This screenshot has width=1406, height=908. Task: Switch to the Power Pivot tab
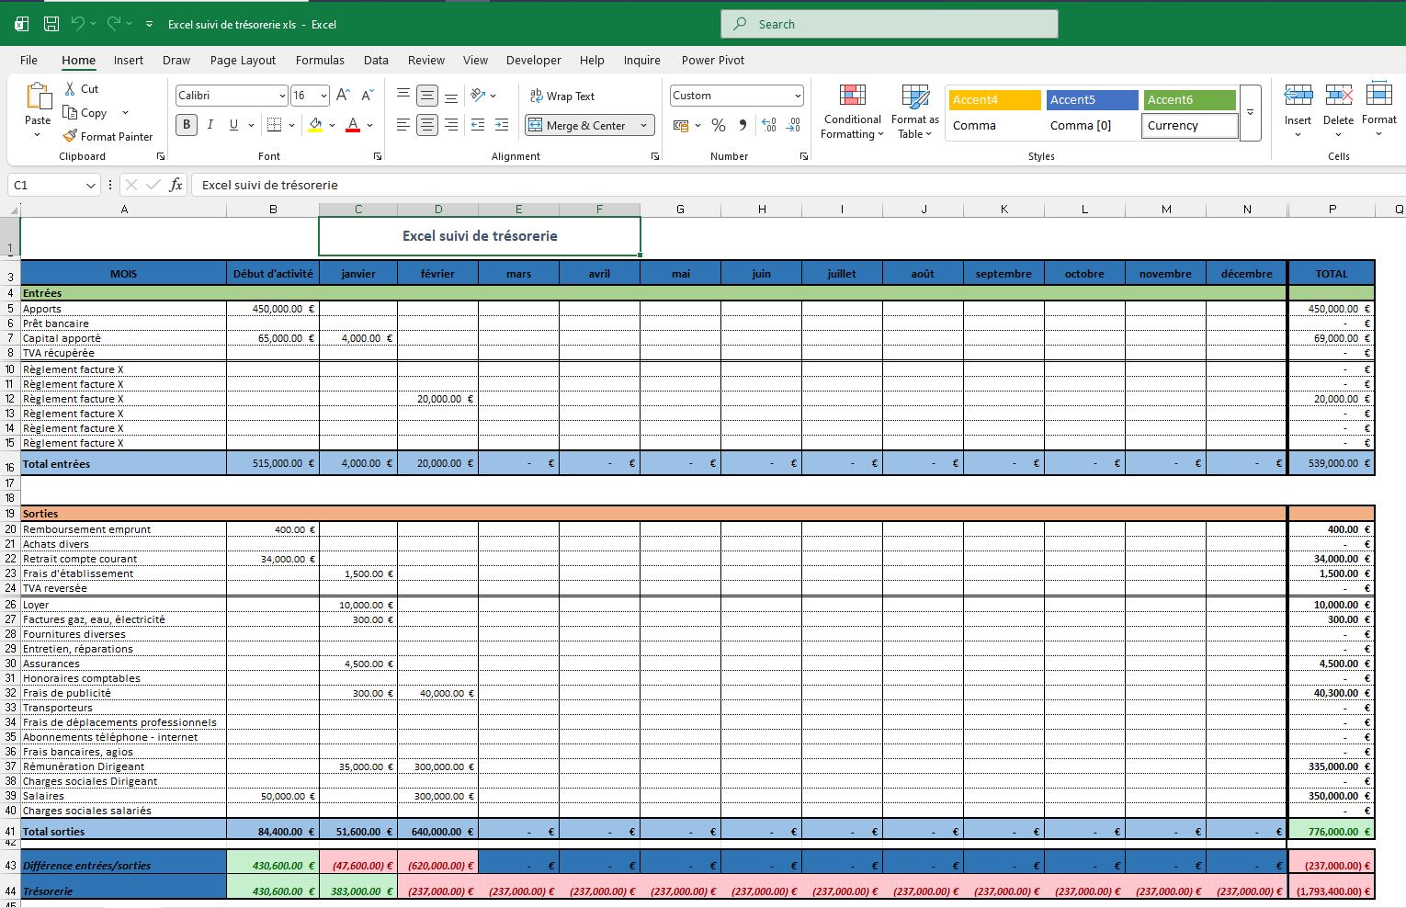pyautogui.click(x=713, y=60)
